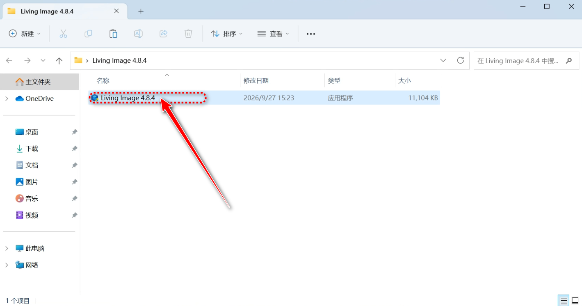Click the Share icon in toolbar
Viewport: 582px width, 306px height.
pos(163,34)
